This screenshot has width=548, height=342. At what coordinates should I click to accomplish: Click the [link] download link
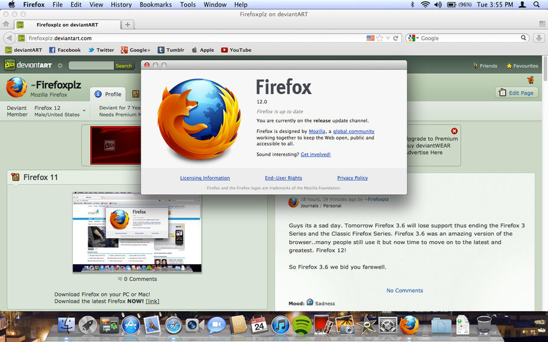click(152, 301)
